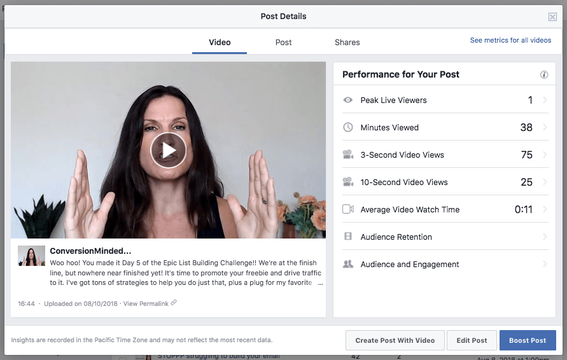The image size is (567, 360).
Task: Click the Peak Live Viewers label
Action: 393,100
